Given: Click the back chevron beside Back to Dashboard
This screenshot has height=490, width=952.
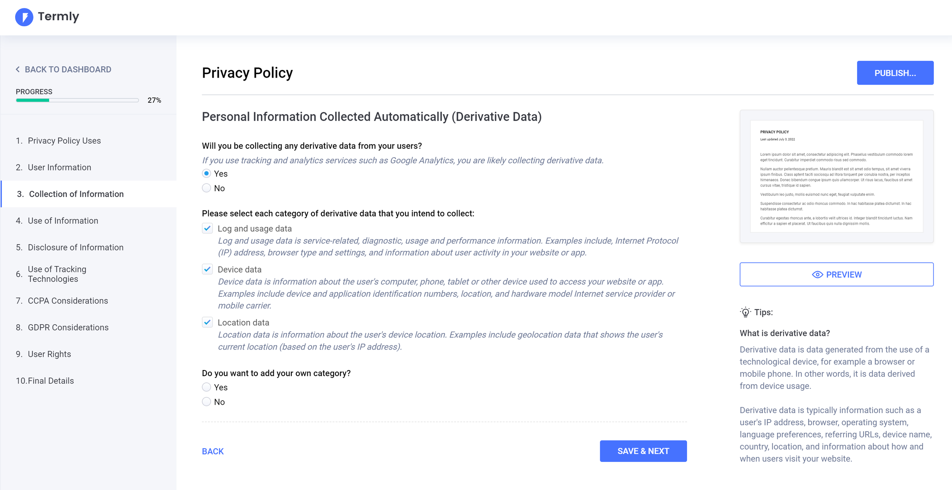Looking at the screenshot, I should pyautogui.click(x=18, y=69).
